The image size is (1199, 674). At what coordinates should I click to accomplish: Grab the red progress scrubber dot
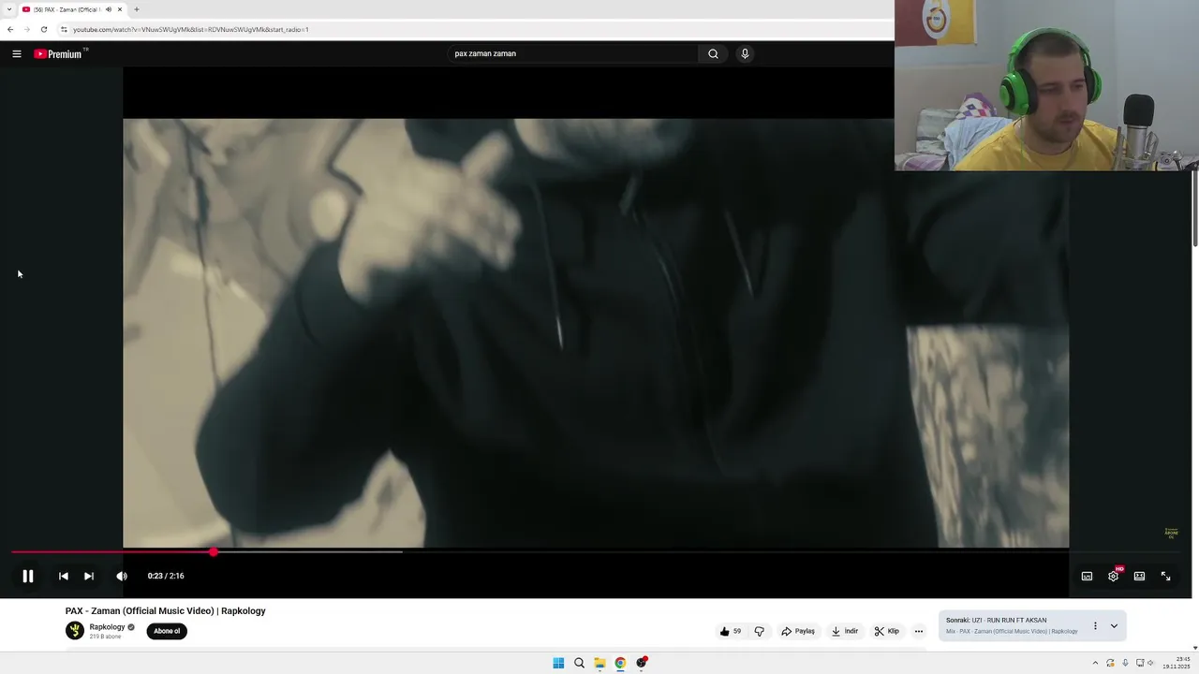(x=214, y=552)
